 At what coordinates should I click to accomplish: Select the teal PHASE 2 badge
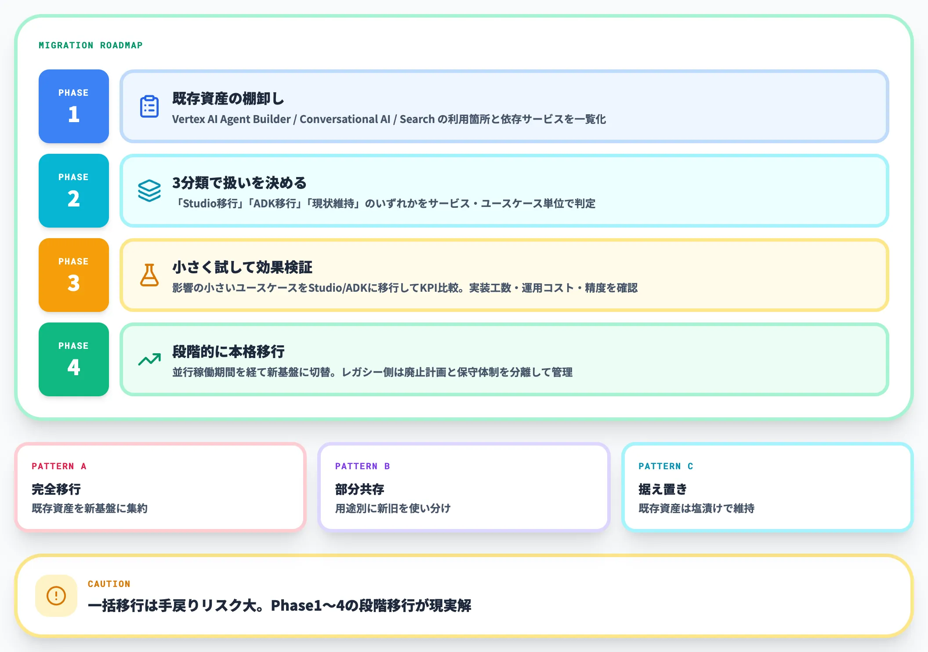click(x=73, y=191)
